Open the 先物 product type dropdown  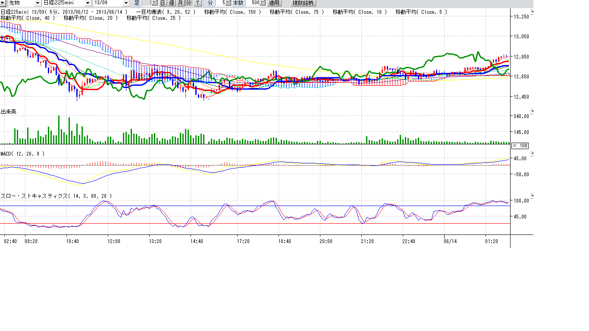[37, 3]
